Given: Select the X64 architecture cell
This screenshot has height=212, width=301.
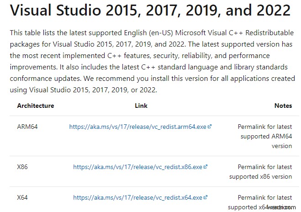Looking at the screenshot, I should 22,197.
